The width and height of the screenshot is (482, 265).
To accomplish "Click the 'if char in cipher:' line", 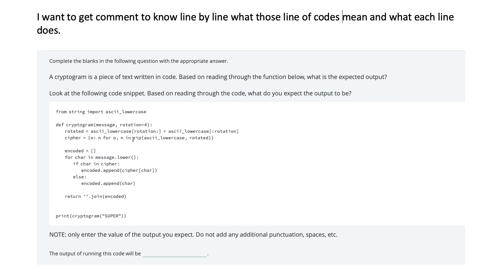I will click(96, 164).
